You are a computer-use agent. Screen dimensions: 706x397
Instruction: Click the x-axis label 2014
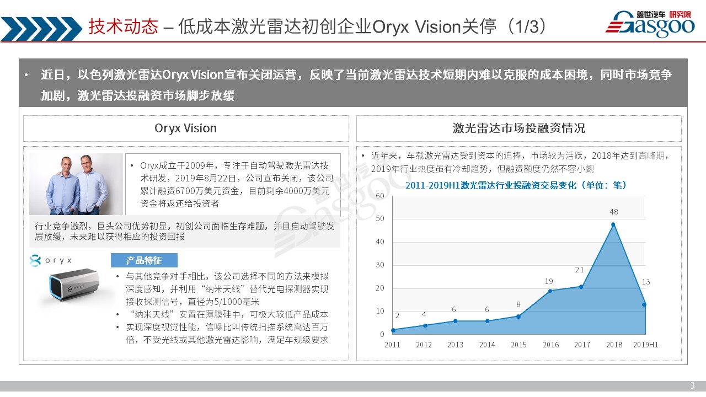coord(487,345)
